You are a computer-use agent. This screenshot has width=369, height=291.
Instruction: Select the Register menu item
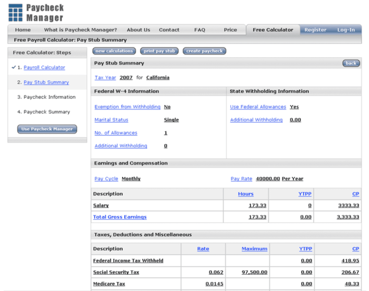point(315,30)
